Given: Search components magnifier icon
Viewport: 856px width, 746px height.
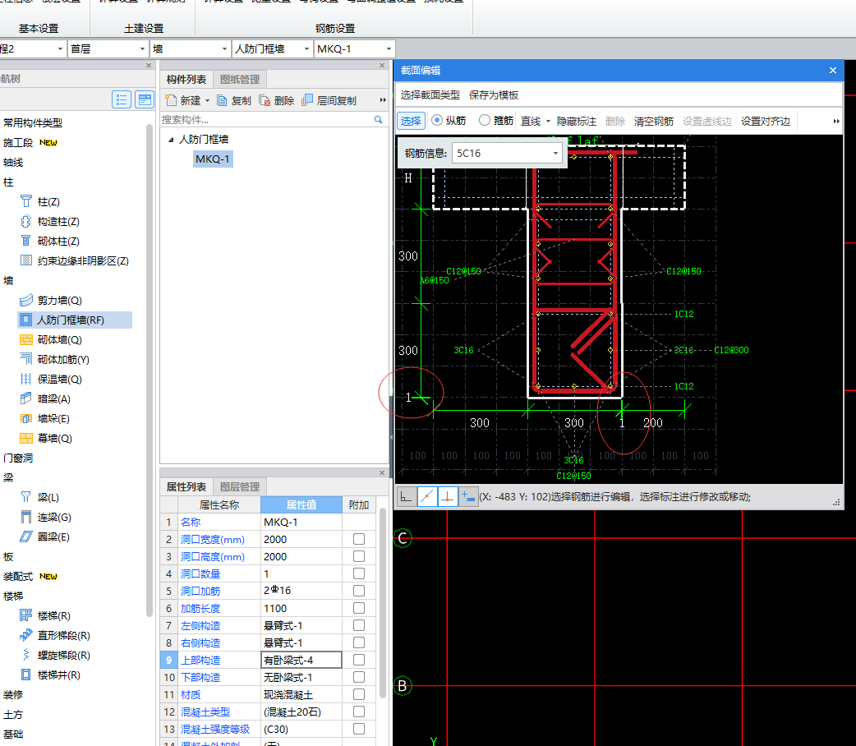Looking at the screenshot, I should (379, 120).
